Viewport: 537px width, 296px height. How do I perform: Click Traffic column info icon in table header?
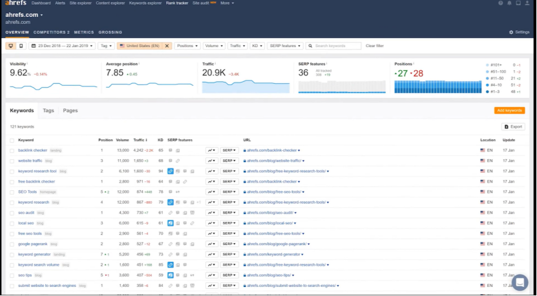pyautogui.click(x=146, y=140)
